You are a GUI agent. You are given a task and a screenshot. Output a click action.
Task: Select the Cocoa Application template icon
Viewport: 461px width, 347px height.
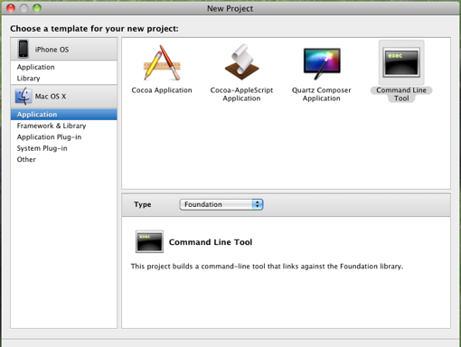pos(162,62)
